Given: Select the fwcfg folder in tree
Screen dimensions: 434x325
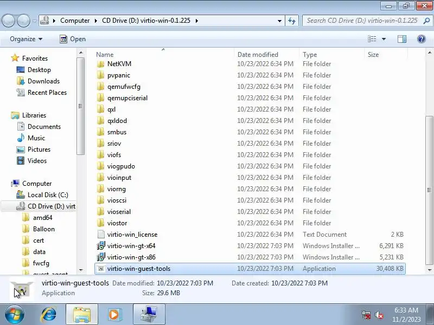Looking at the screenshot, I should [41, 263].
